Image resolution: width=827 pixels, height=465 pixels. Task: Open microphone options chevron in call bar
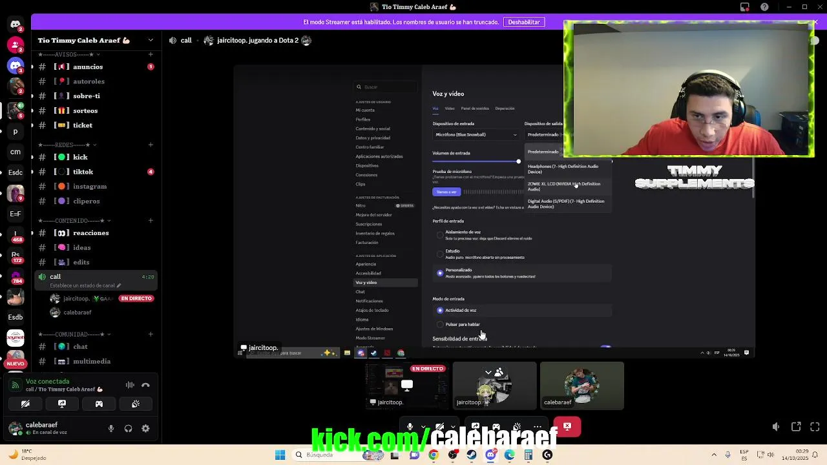tap(423, 426)
